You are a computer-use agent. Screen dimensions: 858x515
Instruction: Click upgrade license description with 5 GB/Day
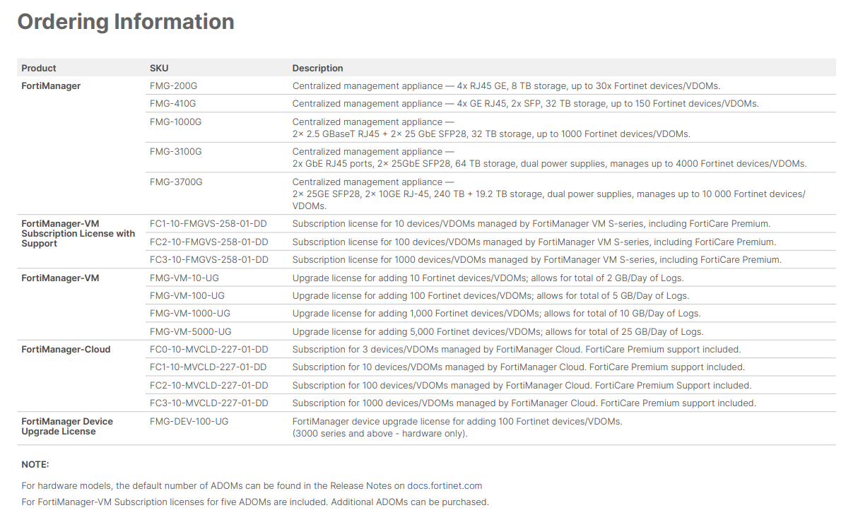(x=491, y=295)
